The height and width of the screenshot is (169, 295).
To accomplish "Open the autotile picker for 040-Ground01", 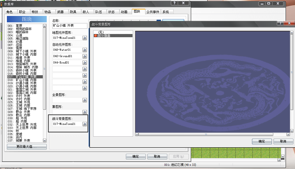I will pos(85,56).
